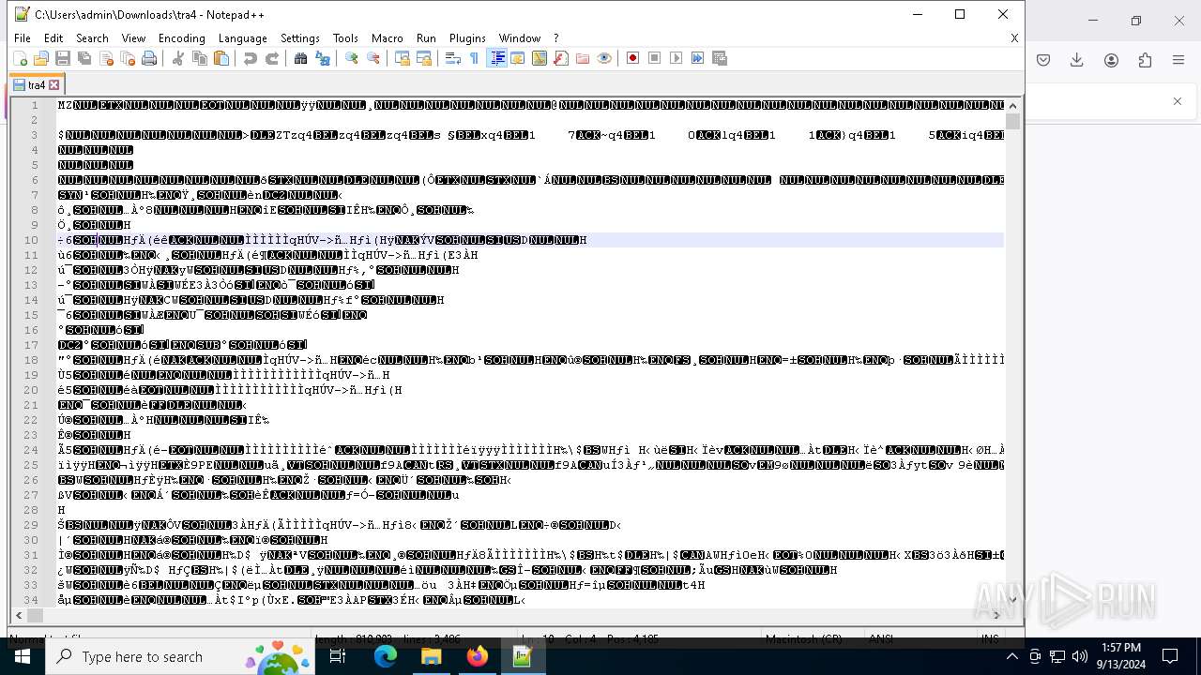Click the vertical scrollbar down arrow
Viewport: 1201px width, 675px height.
pos(1012,600)
